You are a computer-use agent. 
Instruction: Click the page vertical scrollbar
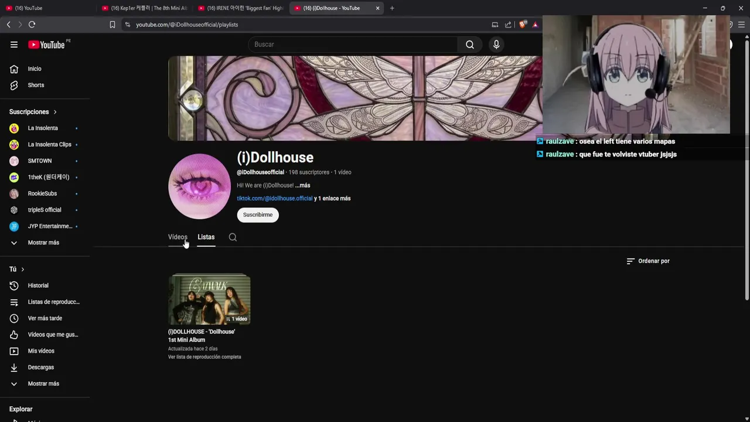[x=746, y=170]
